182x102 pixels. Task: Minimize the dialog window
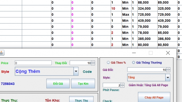pos(134,53)
